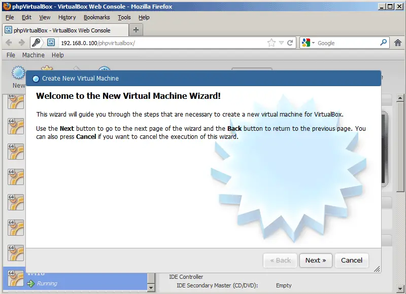Screen dimensions: 406x294
Task: Click the Empty value for the CD/DVD drive
Action: point(284,285)
